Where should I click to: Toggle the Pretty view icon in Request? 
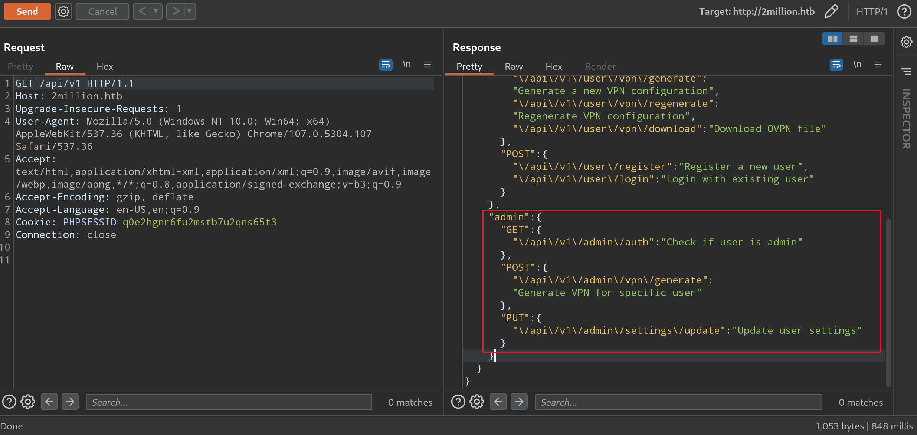(x=386, y=66)
